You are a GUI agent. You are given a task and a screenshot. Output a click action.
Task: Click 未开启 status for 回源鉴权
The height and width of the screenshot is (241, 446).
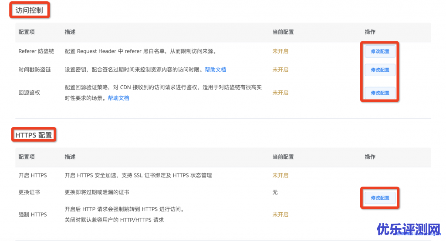tap(280, 93)
